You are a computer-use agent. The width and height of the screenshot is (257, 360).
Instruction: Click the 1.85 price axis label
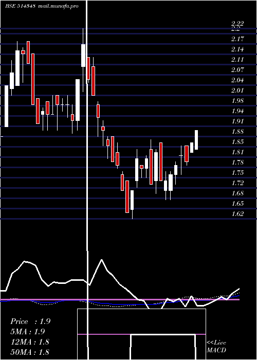pos(237,141)
